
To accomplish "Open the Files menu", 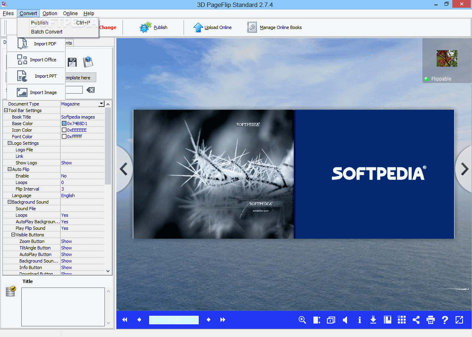I will pyautogui.click(x=8, y=13).
